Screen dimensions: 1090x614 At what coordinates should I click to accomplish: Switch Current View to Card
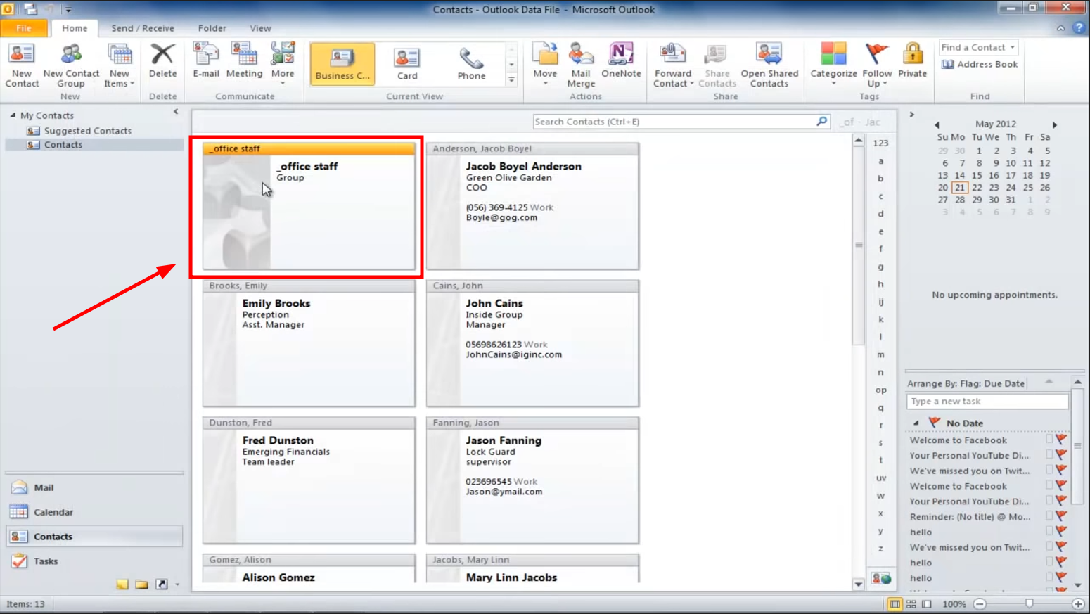[x=406, y=65]
